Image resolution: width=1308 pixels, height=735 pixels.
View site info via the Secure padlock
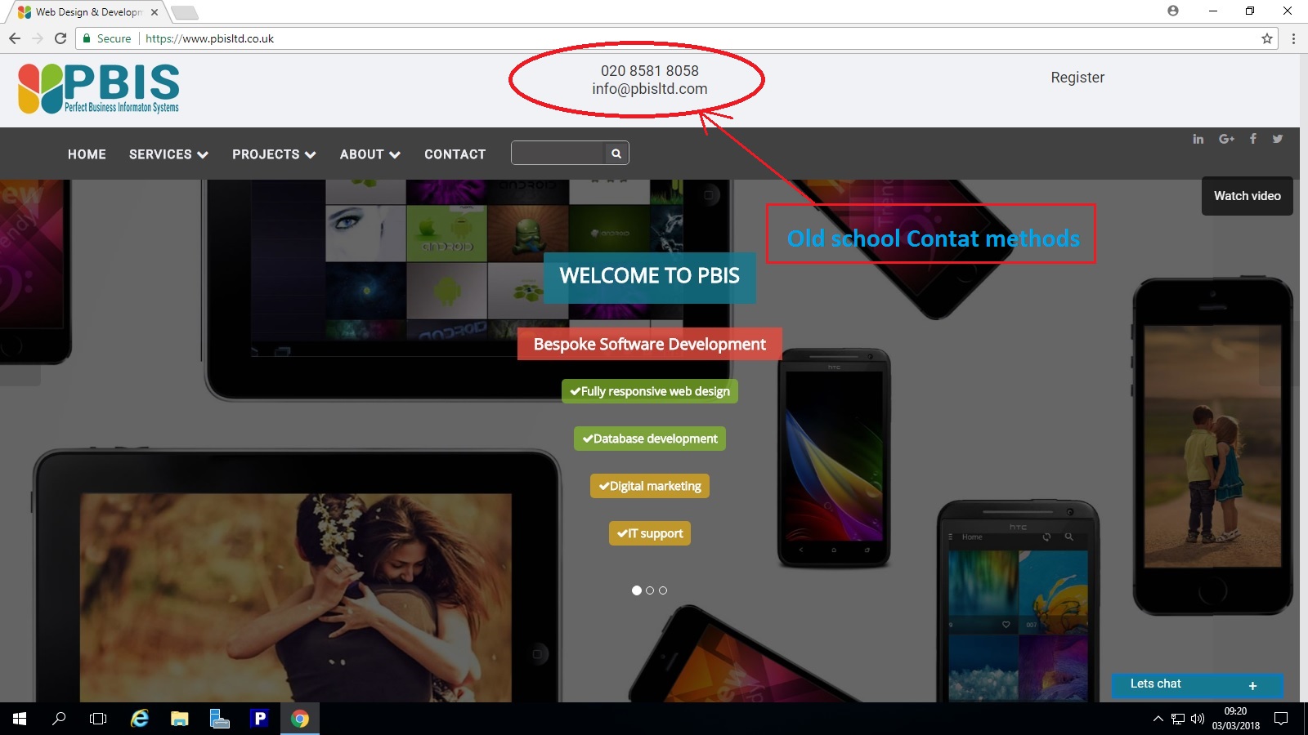(x=107, y=38)
